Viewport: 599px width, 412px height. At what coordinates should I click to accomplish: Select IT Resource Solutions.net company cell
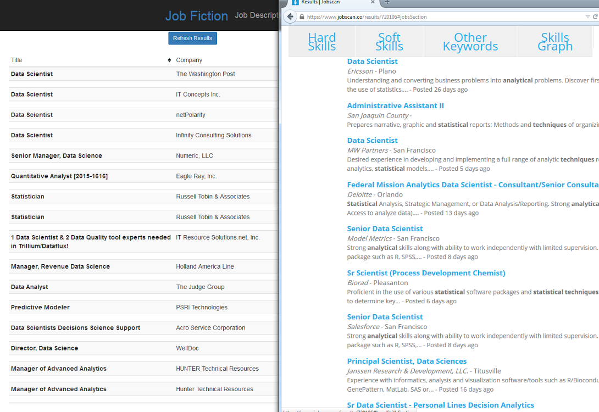tap(218, 237)
